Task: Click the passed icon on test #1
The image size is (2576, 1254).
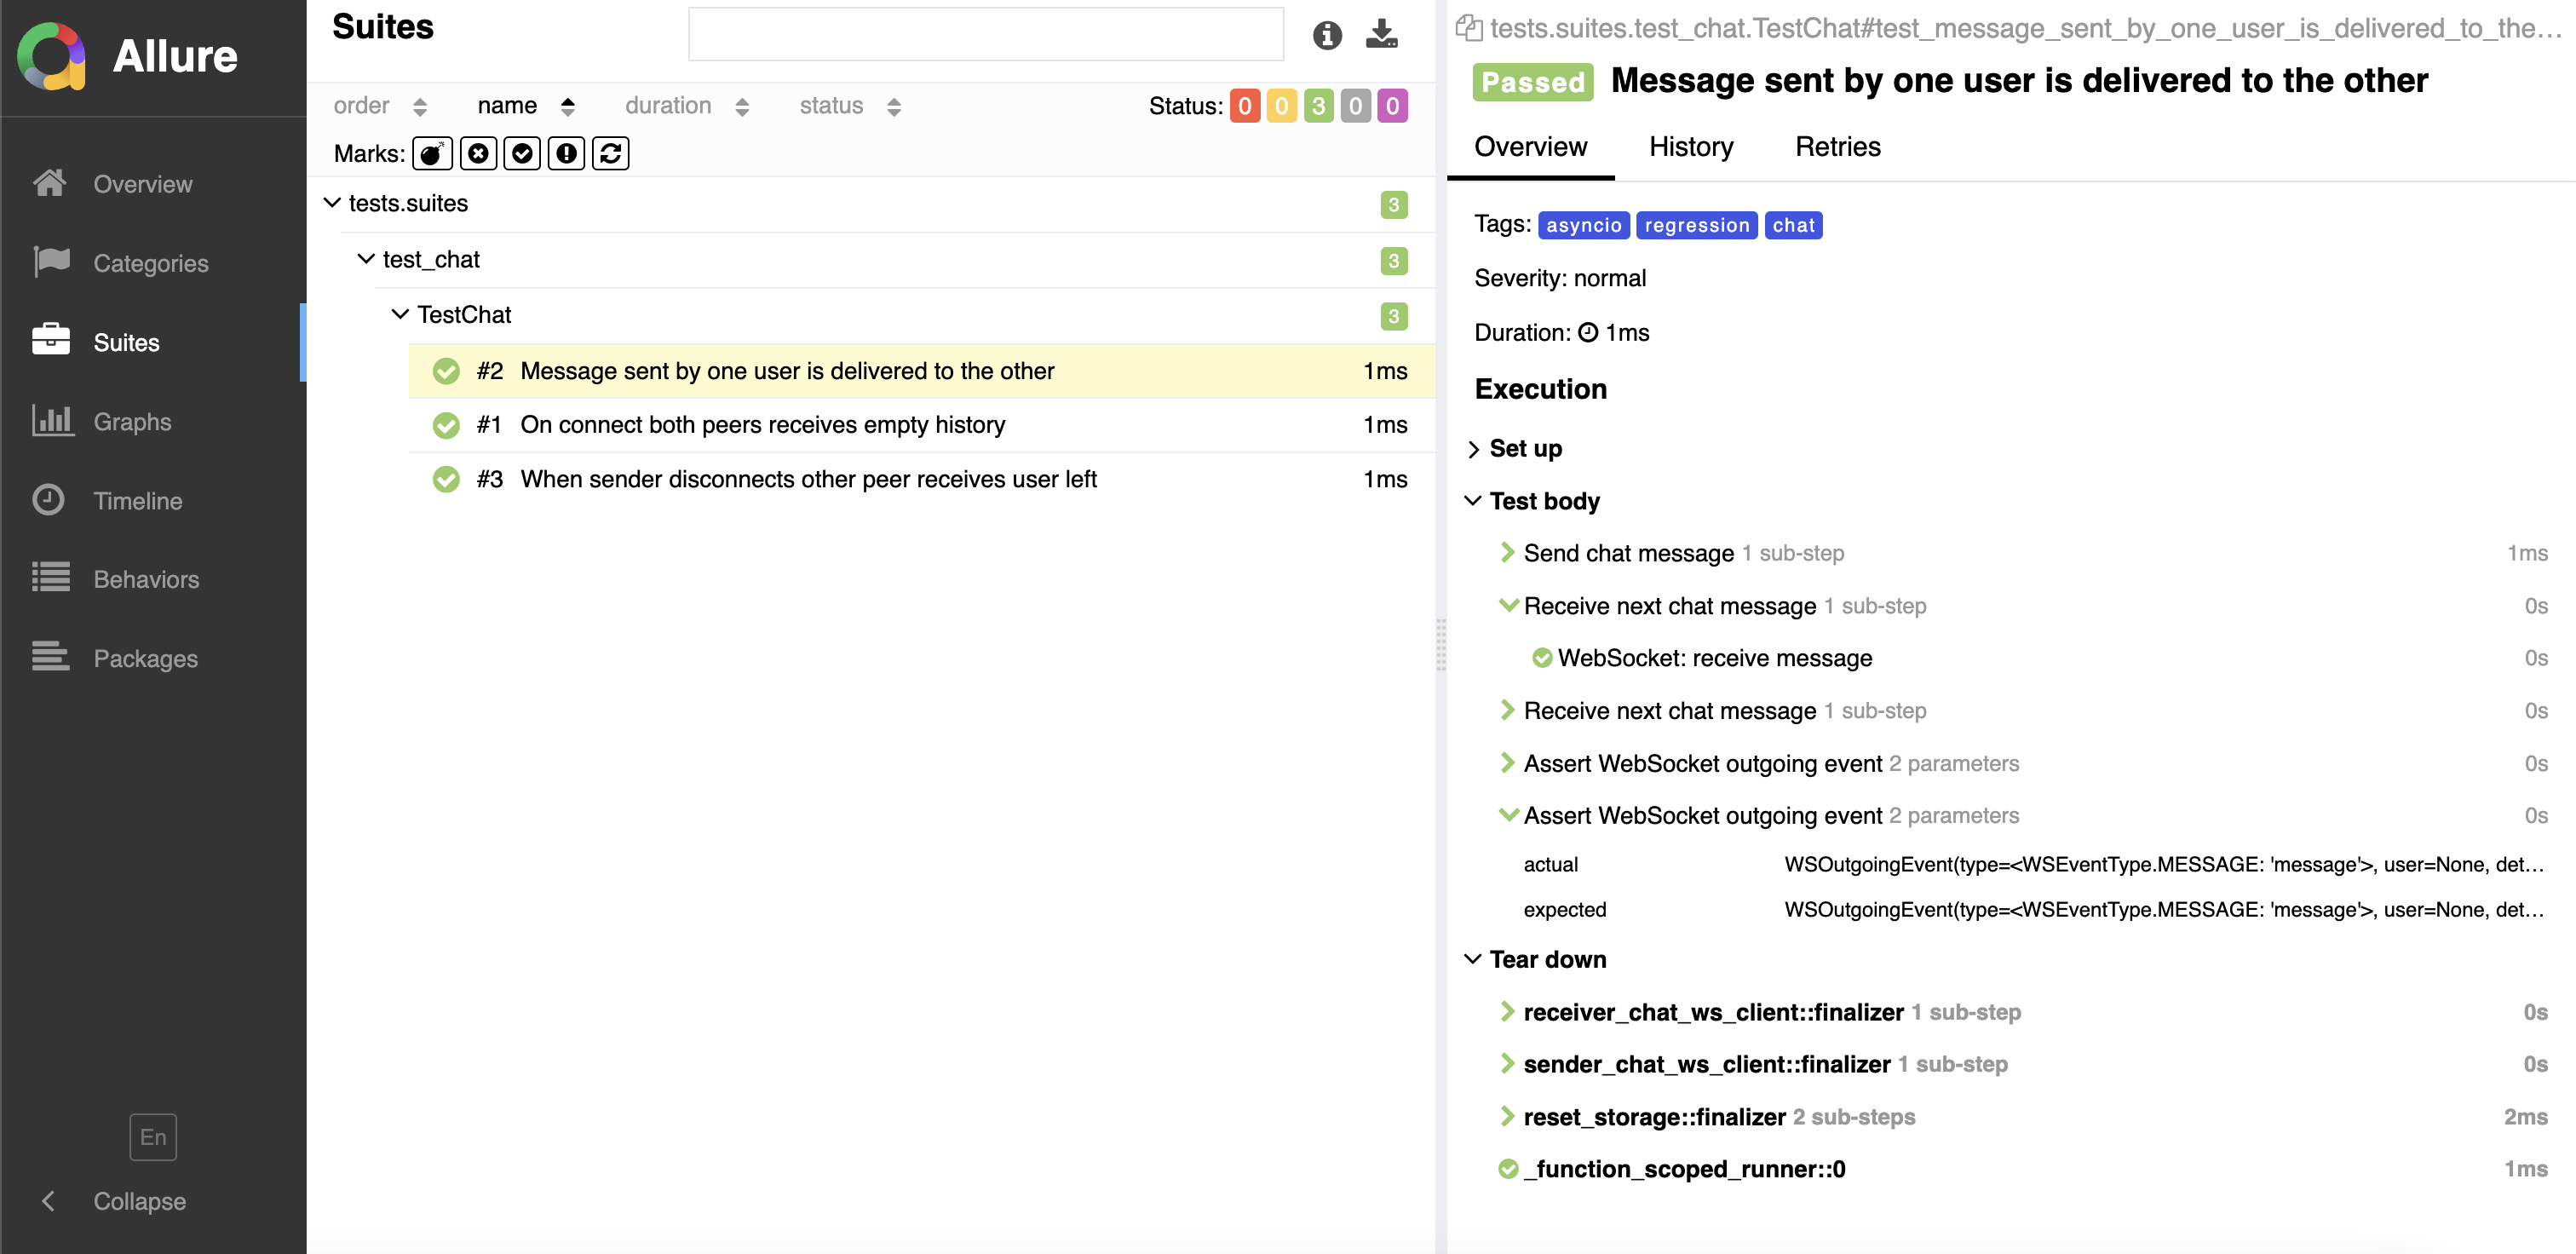Action: (x=446, y=425)
